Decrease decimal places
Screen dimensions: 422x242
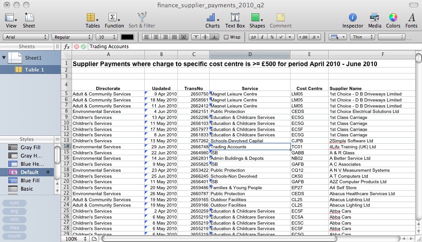click(303, 37)
